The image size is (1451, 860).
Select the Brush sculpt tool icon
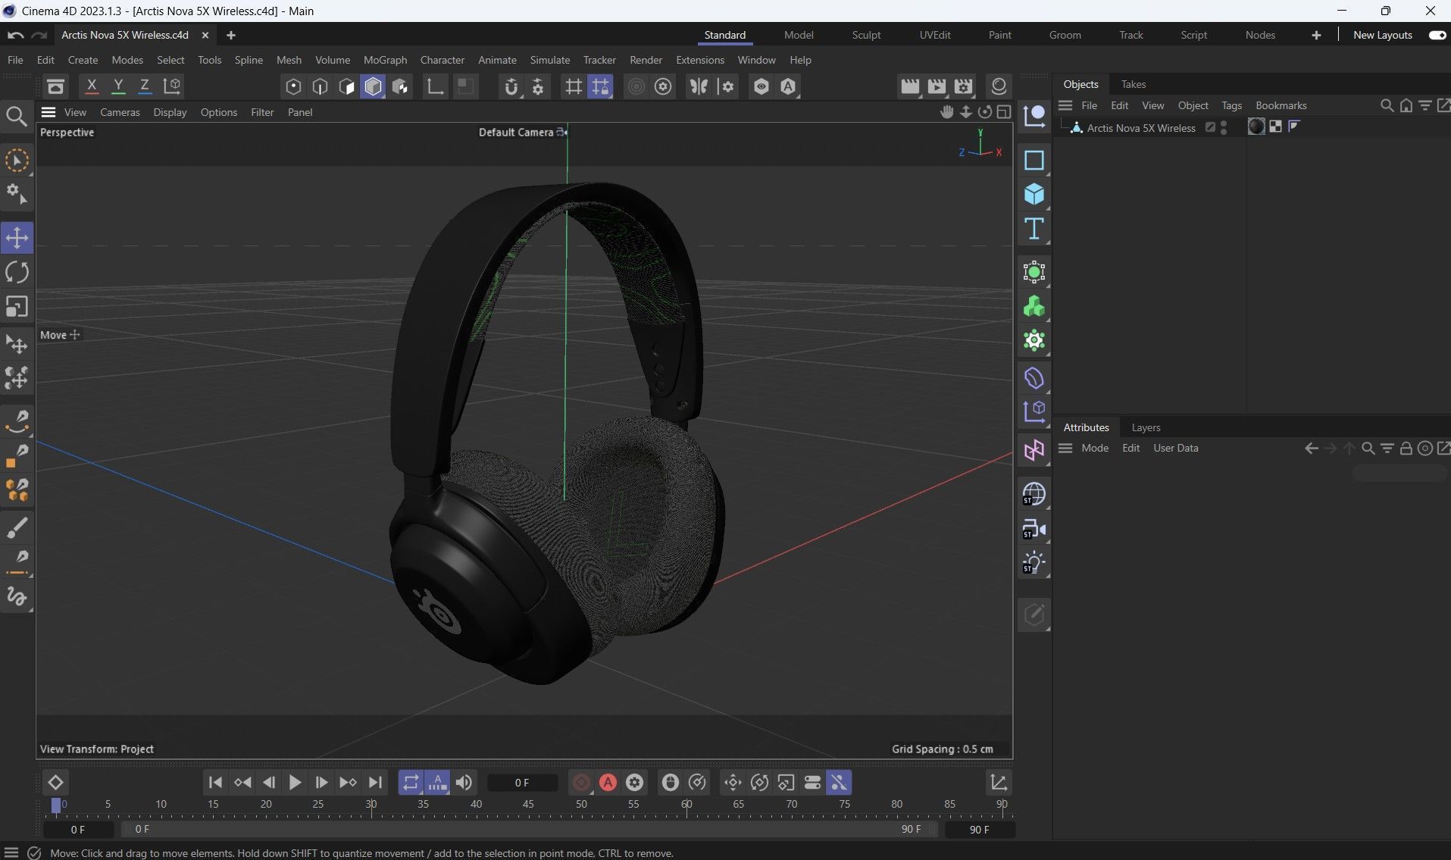click(17, 527)
